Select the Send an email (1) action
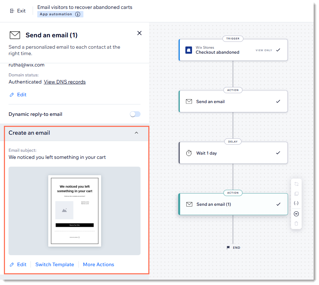Screen dimensions: 319x285 point(233,204)
